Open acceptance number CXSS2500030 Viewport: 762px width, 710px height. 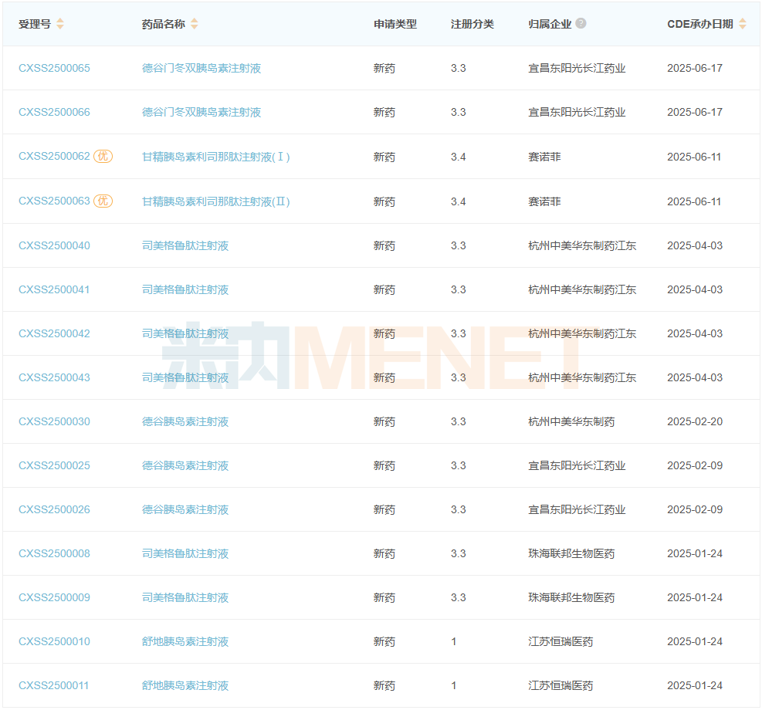[54, 421]
